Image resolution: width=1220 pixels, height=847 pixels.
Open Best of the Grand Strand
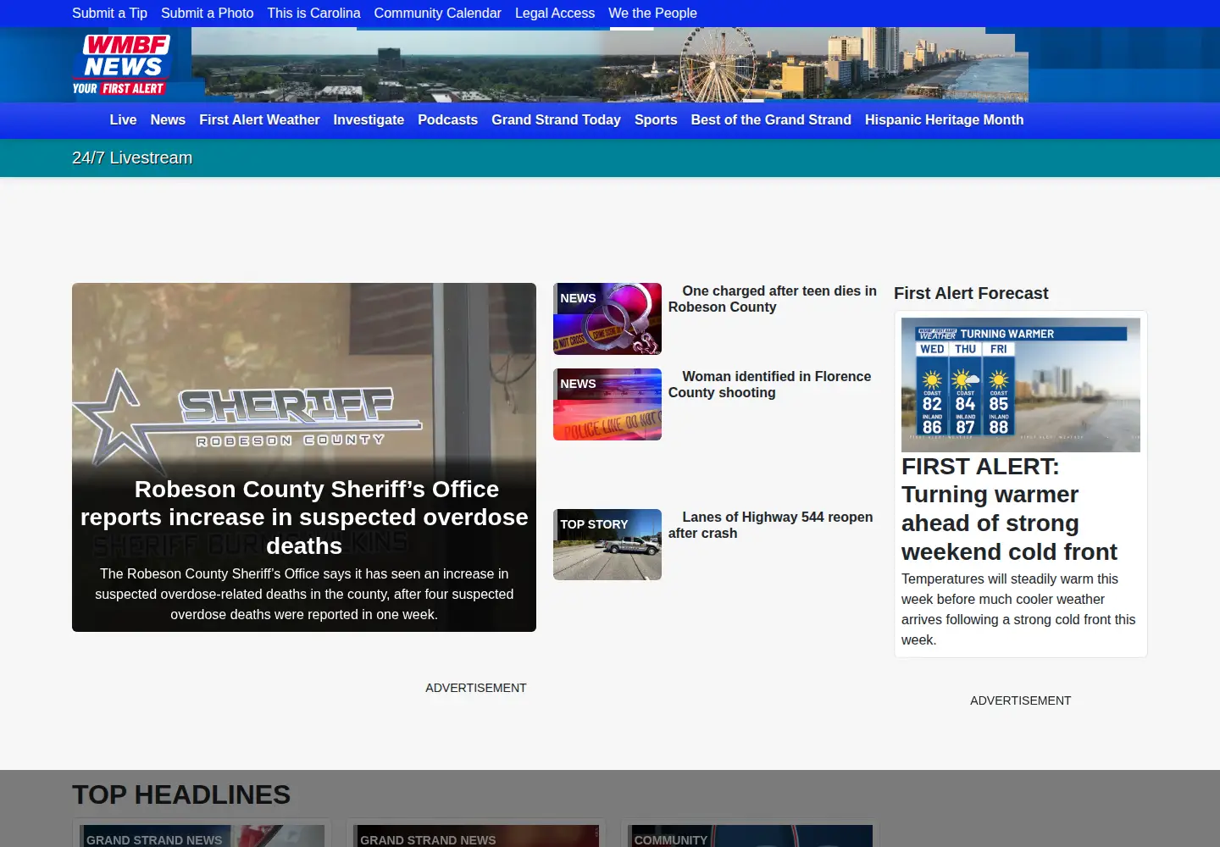(771, 120)
